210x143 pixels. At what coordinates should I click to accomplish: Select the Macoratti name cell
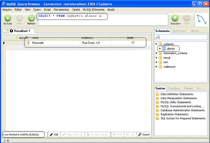(x=55, y=43)
